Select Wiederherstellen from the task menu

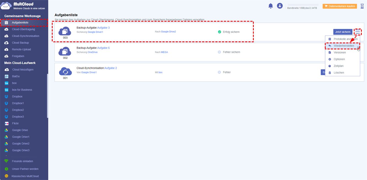pyautogui.click(x=342, y=46)
